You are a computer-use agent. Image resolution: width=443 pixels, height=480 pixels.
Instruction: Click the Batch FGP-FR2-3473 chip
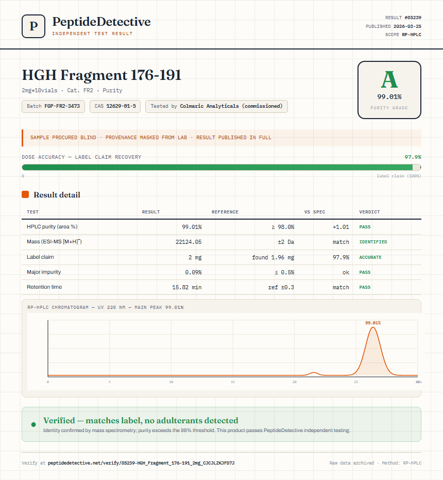point(53,106)
